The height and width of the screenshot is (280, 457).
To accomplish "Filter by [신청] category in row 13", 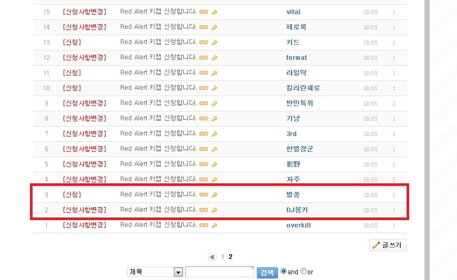I will 71,42.
